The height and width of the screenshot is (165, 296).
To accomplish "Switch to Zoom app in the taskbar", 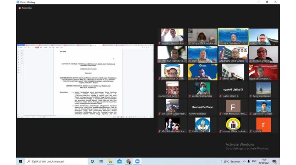I will (x=137, y=161).
